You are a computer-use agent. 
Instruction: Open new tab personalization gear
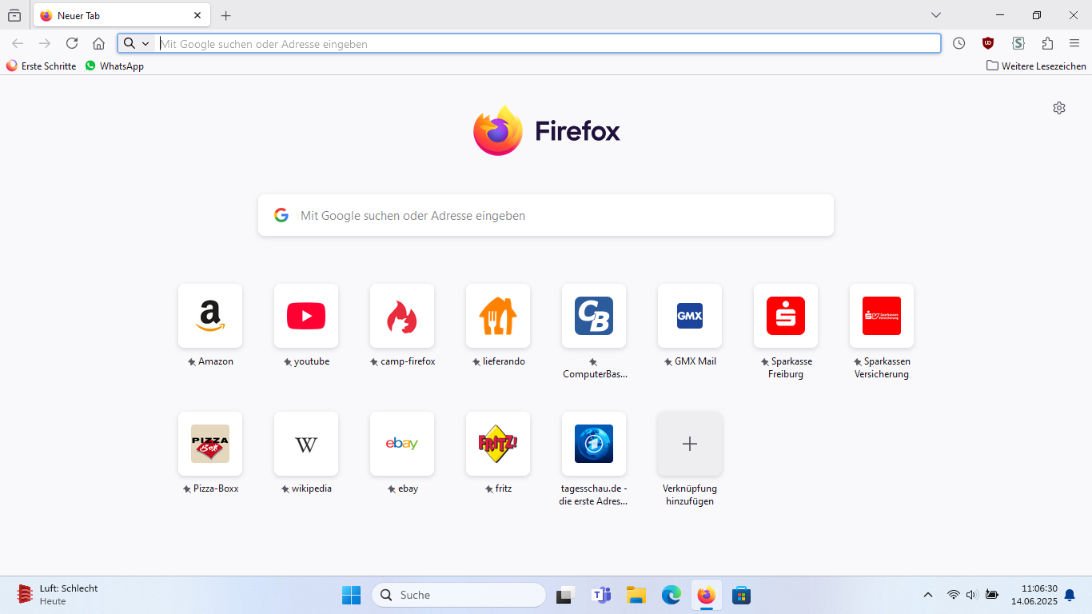click(1059, 108)
